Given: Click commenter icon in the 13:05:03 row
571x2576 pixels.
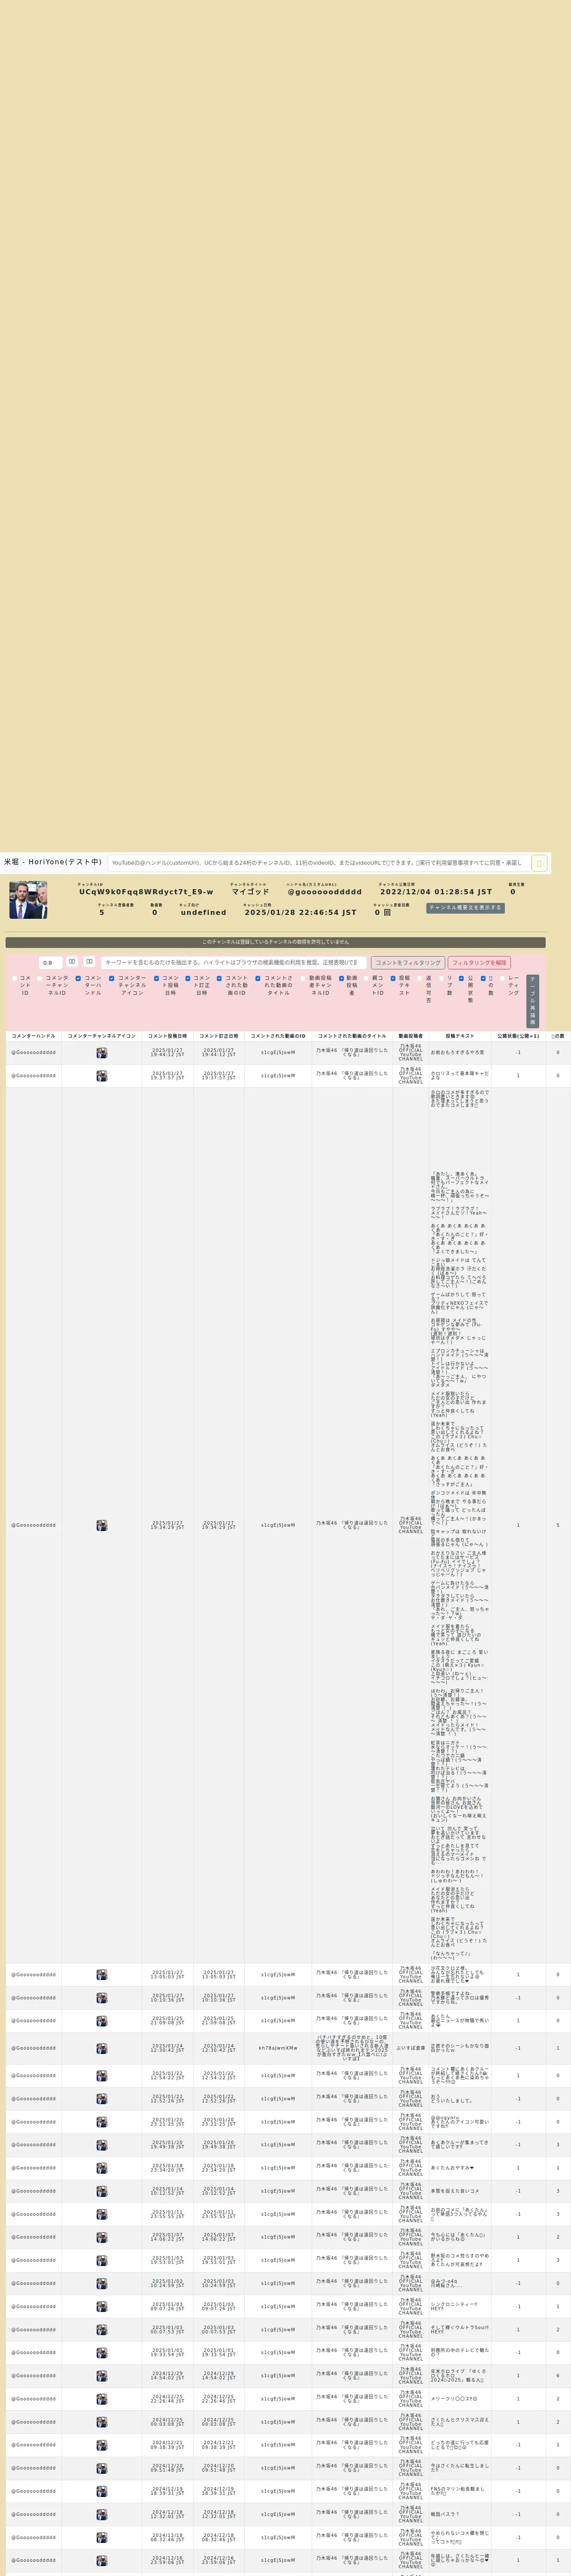Looking at the screenshot, I should [x=102, y=1975].
